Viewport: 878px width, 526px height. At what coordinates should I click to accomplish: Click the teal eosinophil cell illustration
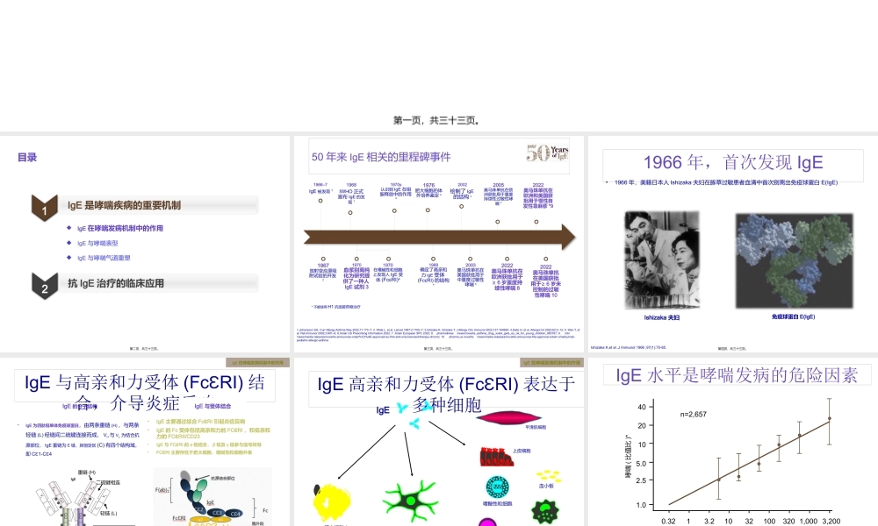tap(497, 487)
